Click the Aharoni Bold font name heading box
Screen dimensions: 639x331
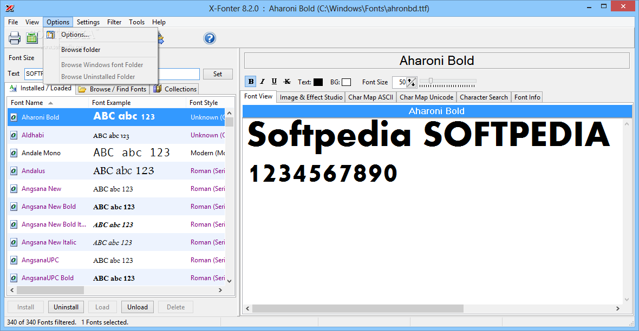tap(436, 61)
